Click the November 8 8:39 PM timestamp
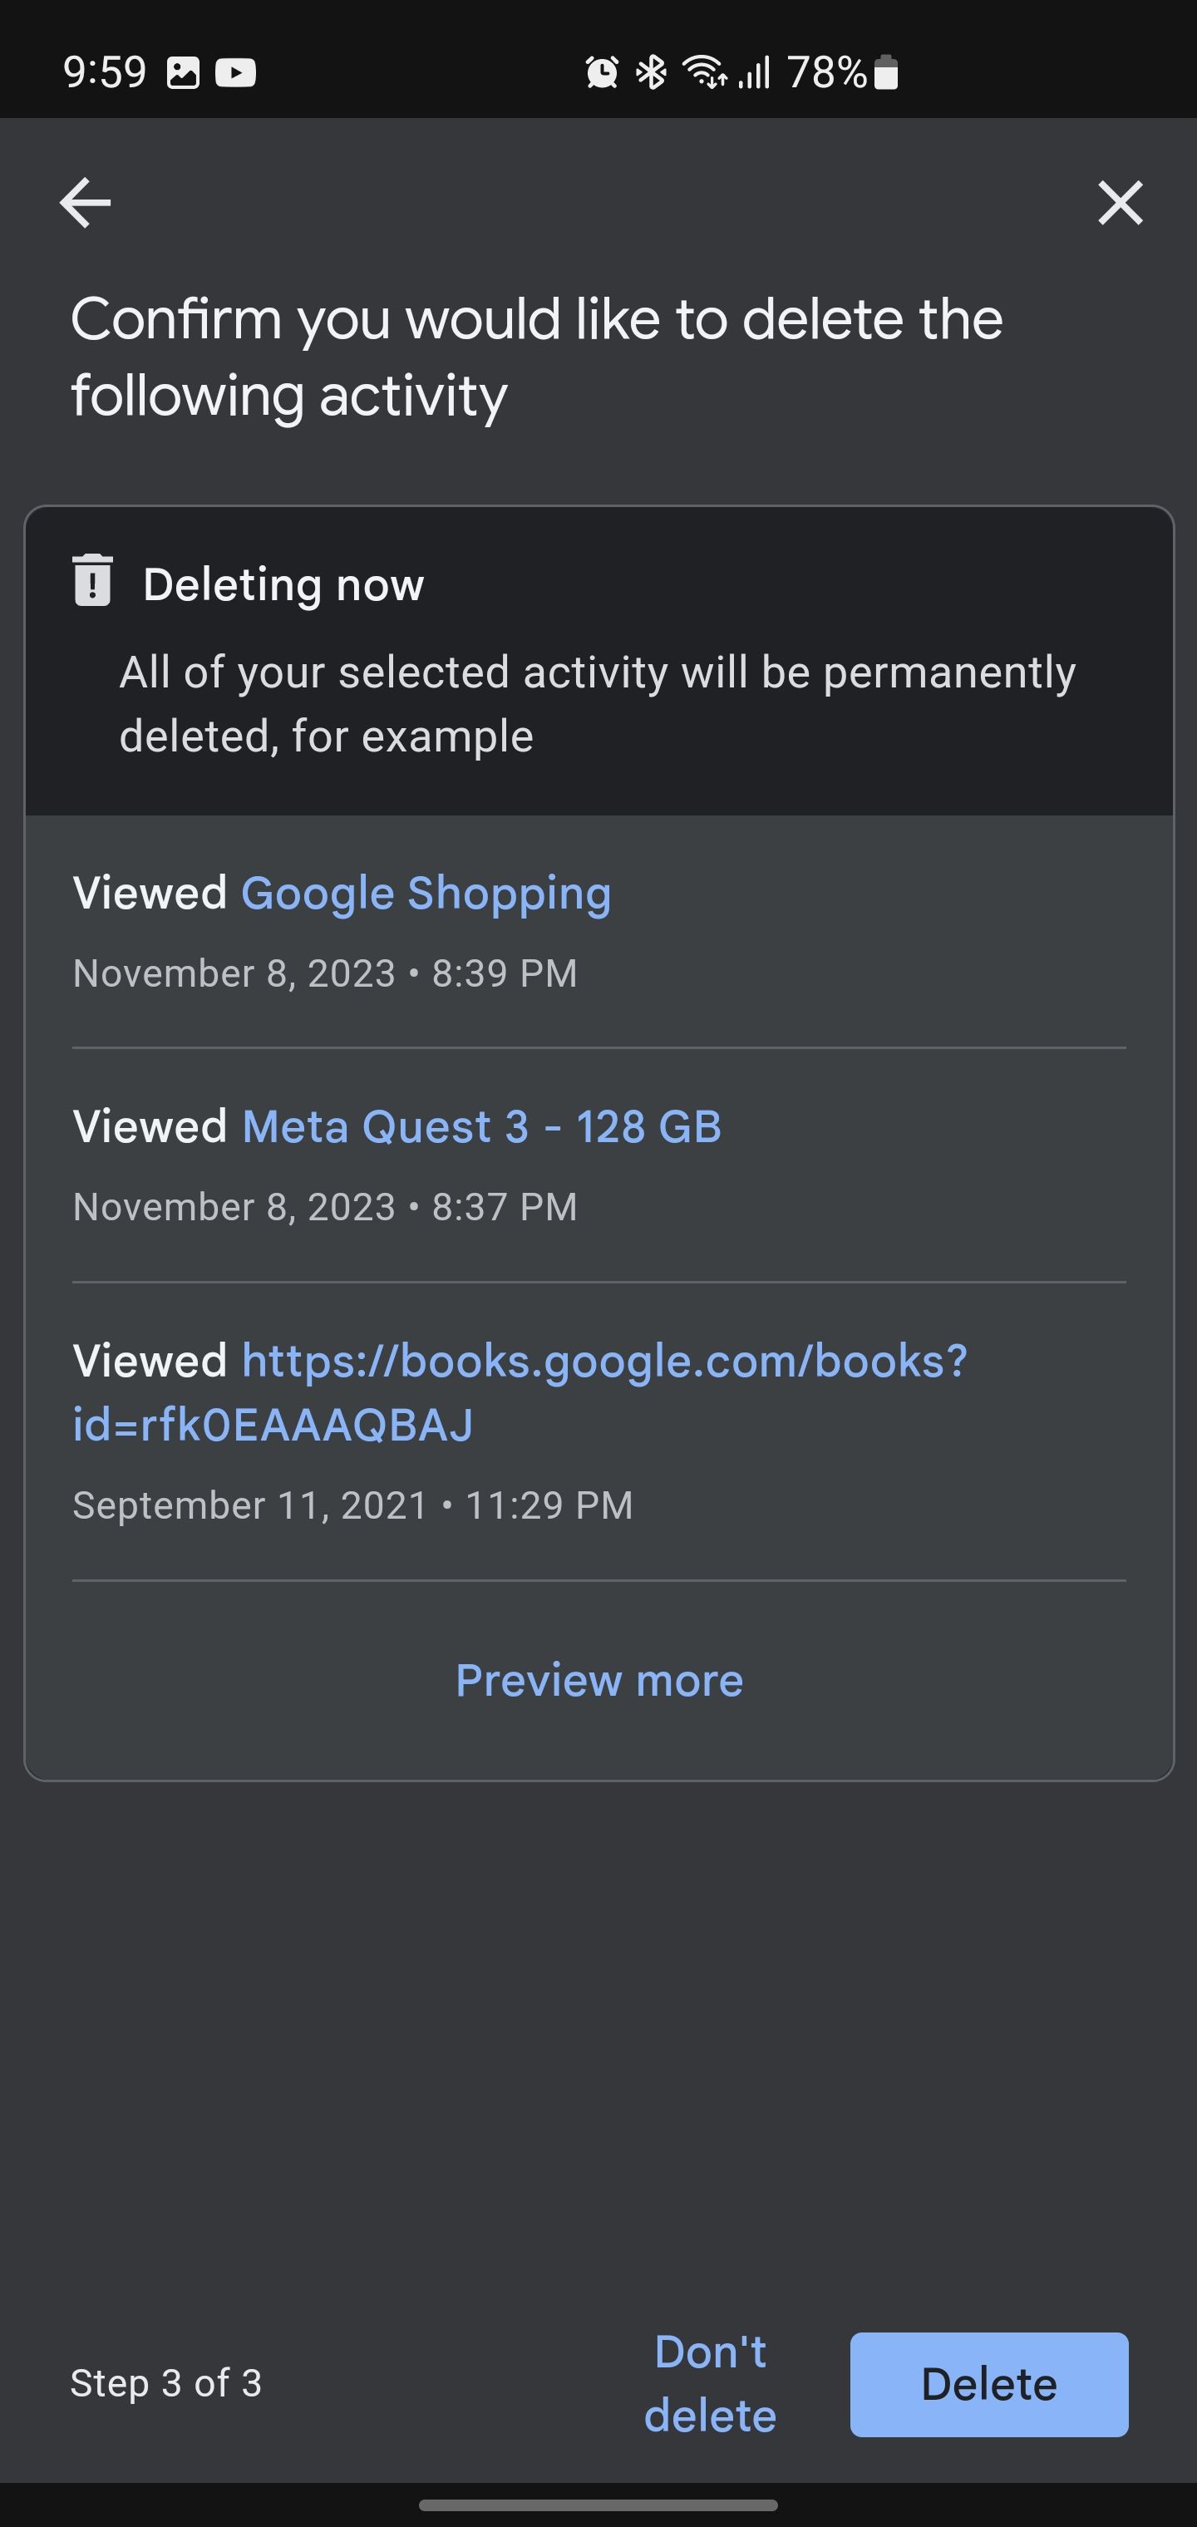This screenshot has width=1197, height=2527. [x=325, y=973]
